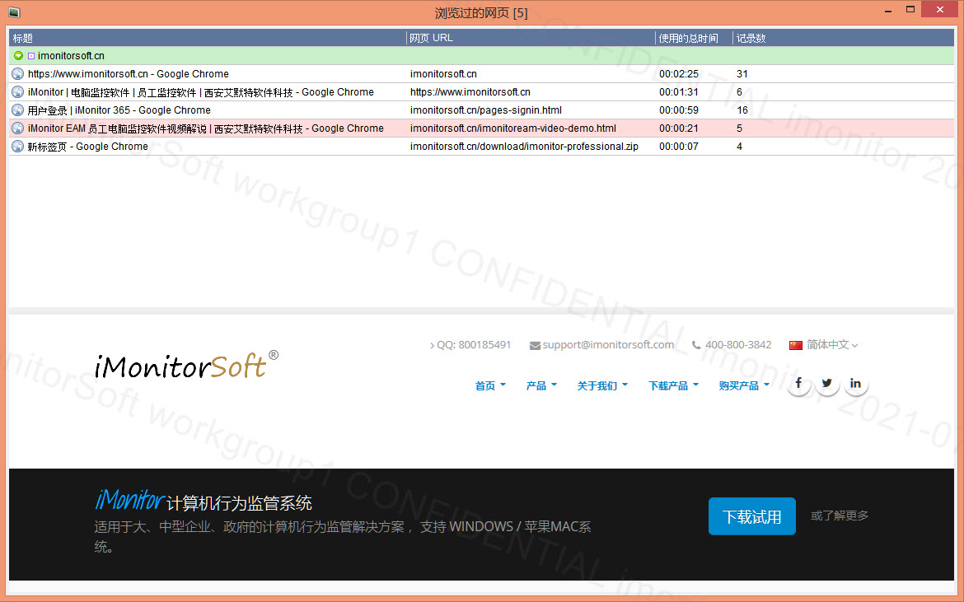Sort by 标题 column header
Screen dimensions: 964x602
[x=208, y=38]
